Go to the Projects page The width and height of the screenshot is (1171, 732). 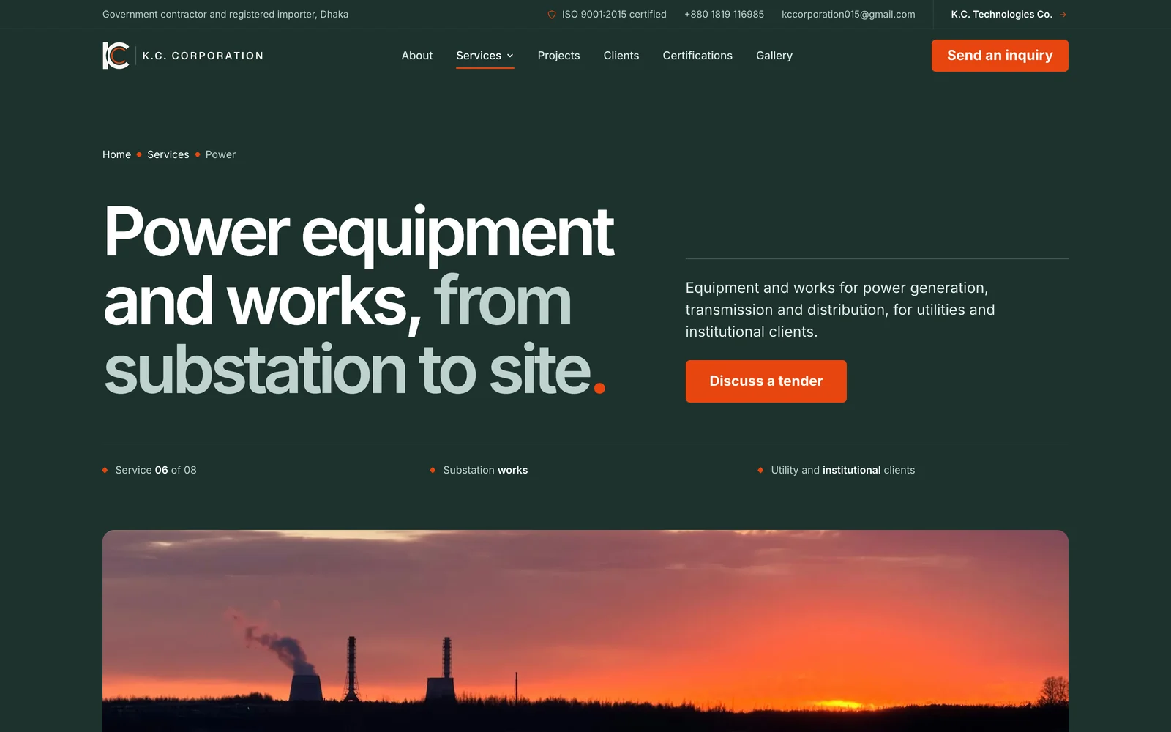[558, 56]
